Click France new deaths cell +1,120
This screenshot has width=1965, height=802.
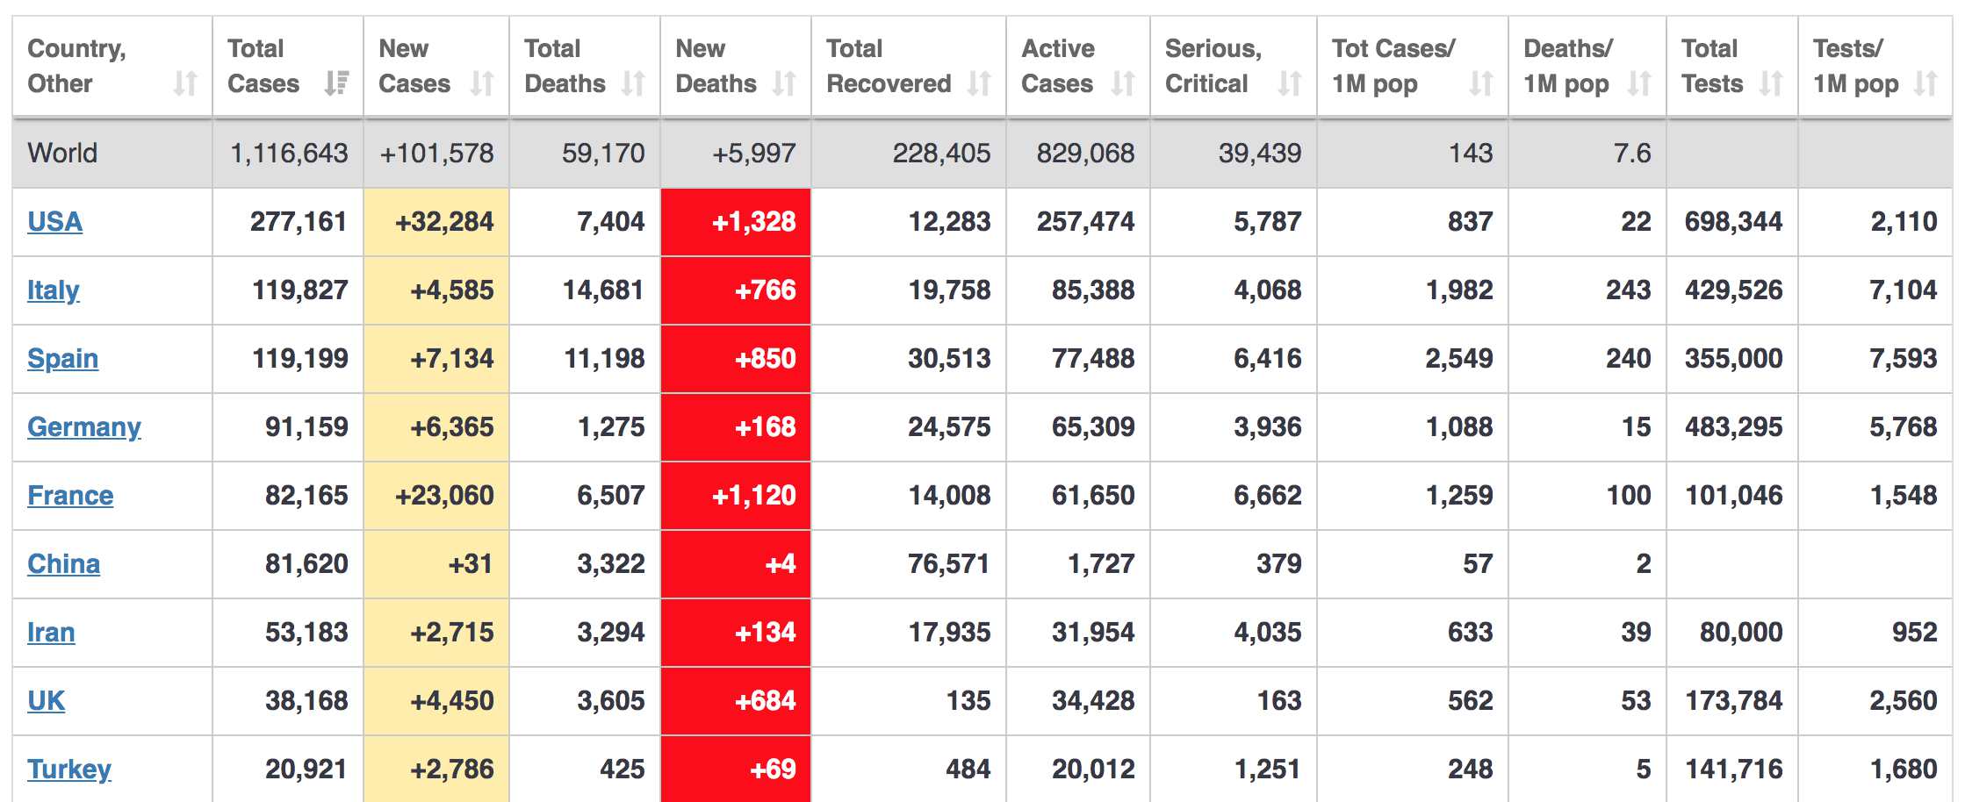coord(736,496)
